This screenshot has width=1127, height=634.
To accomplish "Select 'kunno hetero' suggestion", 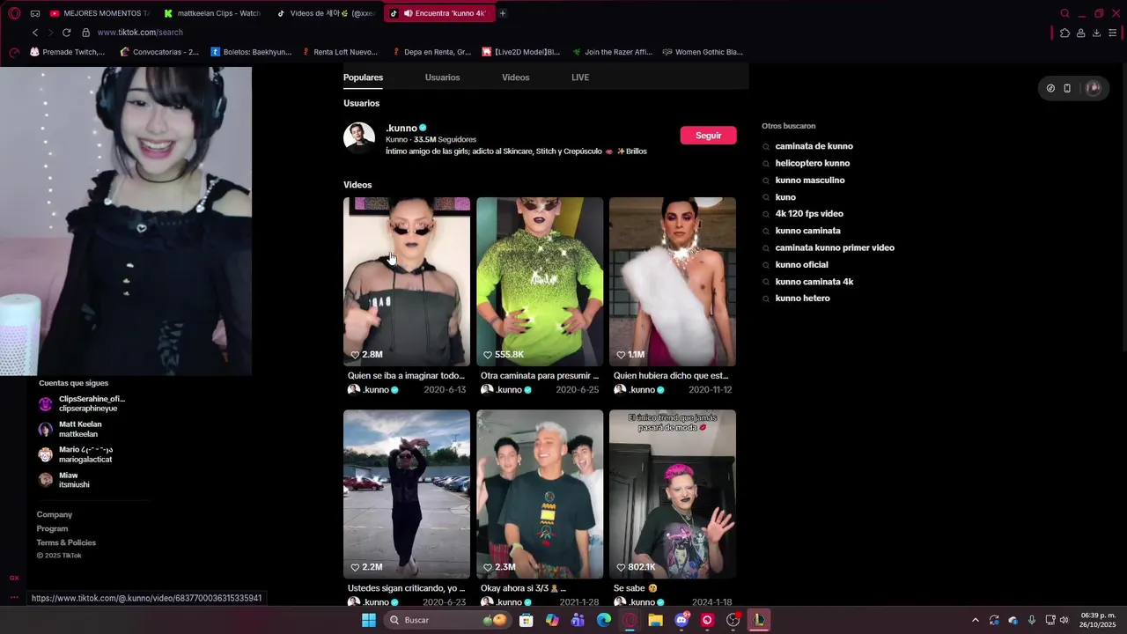I will [802, 299].
